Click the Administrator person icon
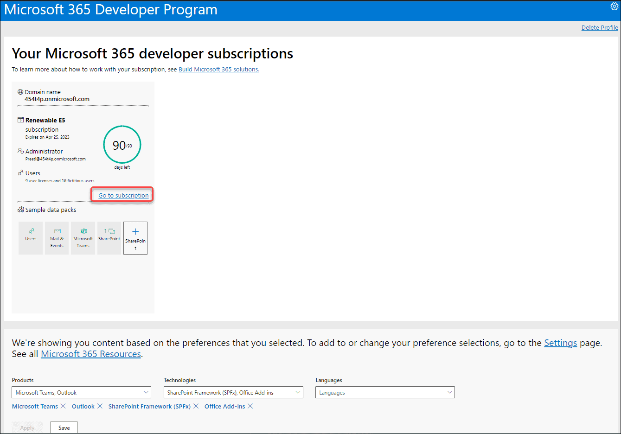The width and height of the screenshot is (621, 434). point(20,151)
